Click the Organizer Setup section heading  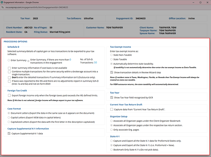tap(119, 116)
